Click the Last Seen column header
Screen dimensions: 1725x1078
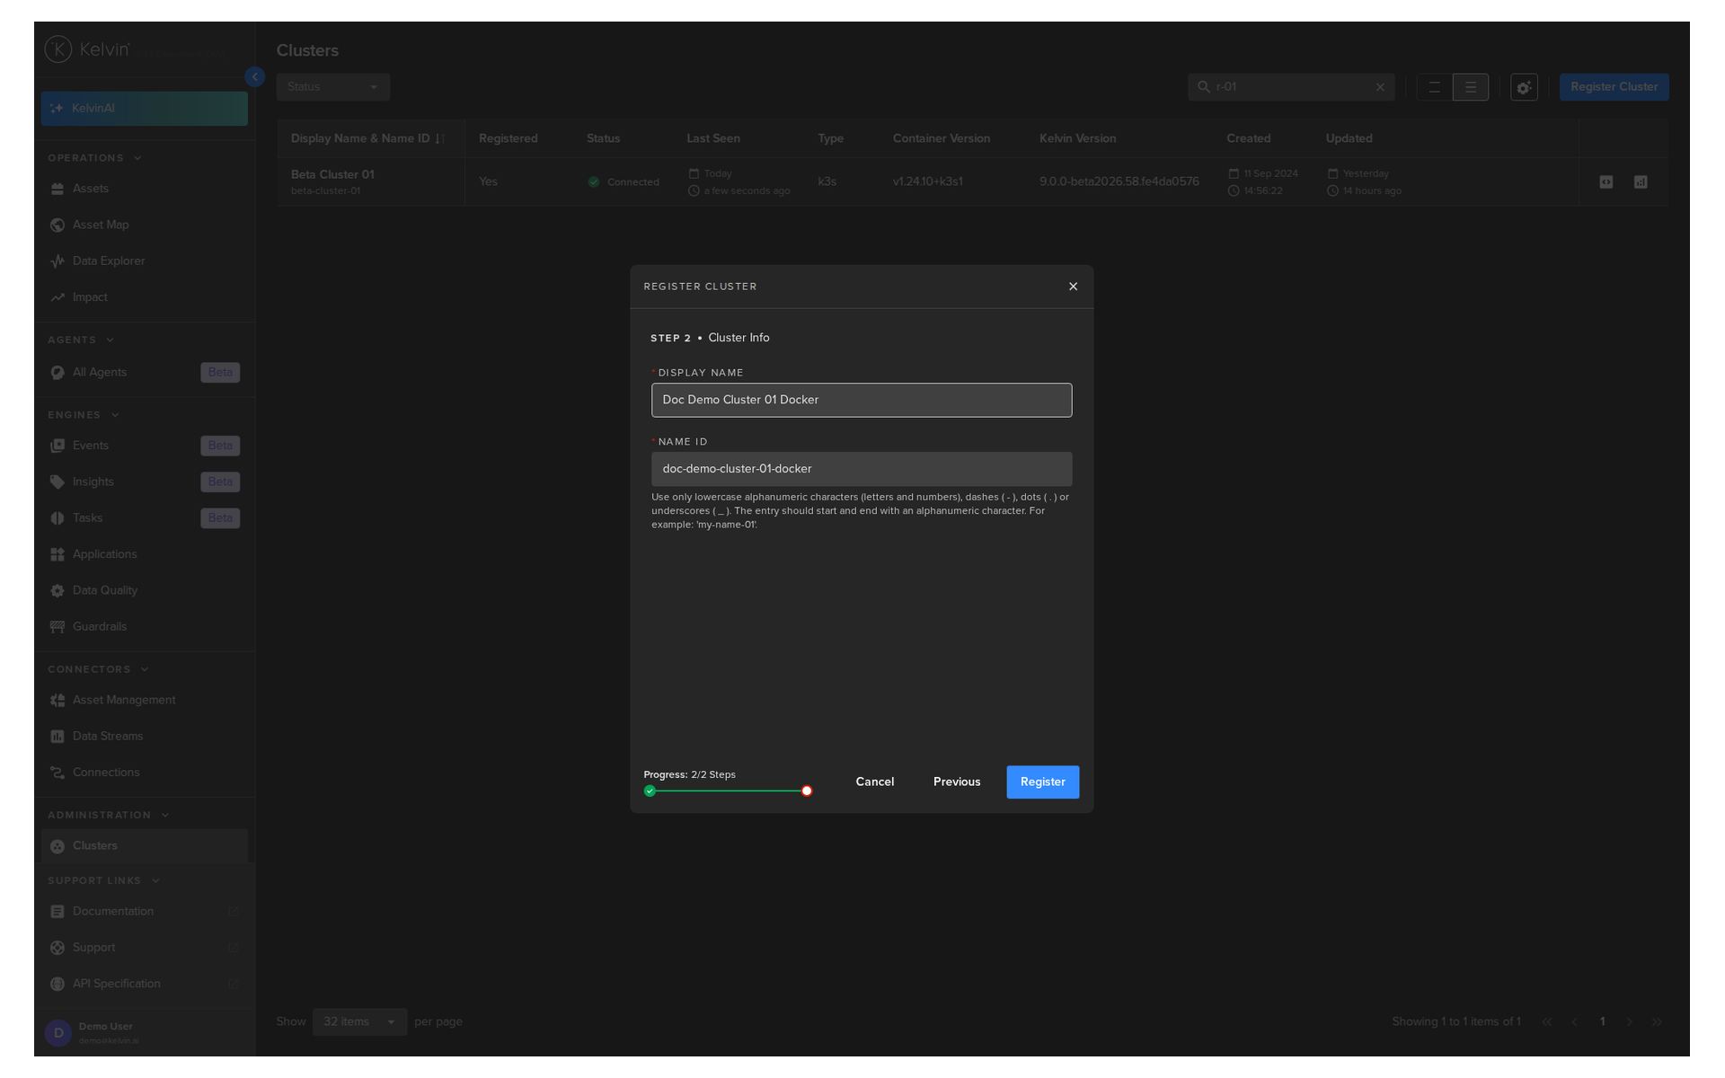coord(712,138)
